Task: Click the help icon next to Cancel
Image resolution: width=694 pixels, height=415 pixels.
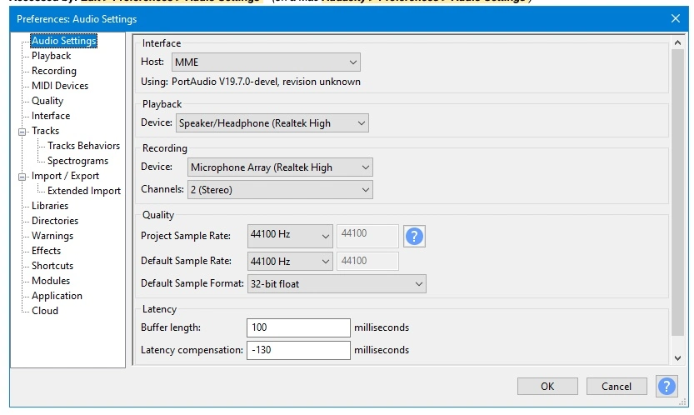Action: pos(667,386)
